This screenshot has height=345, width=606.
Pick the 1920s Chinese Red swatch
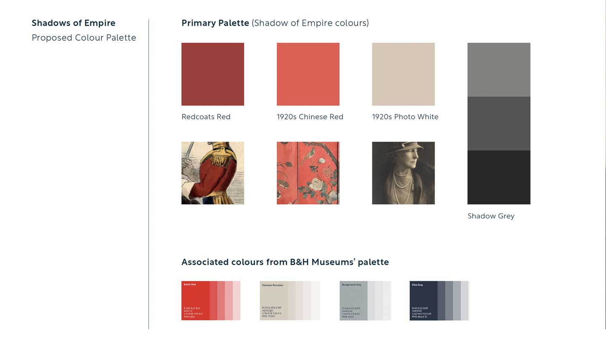308,74
